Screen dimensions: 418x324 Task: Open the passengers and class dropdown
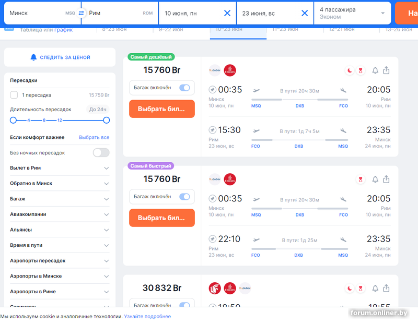pos(352,13)
